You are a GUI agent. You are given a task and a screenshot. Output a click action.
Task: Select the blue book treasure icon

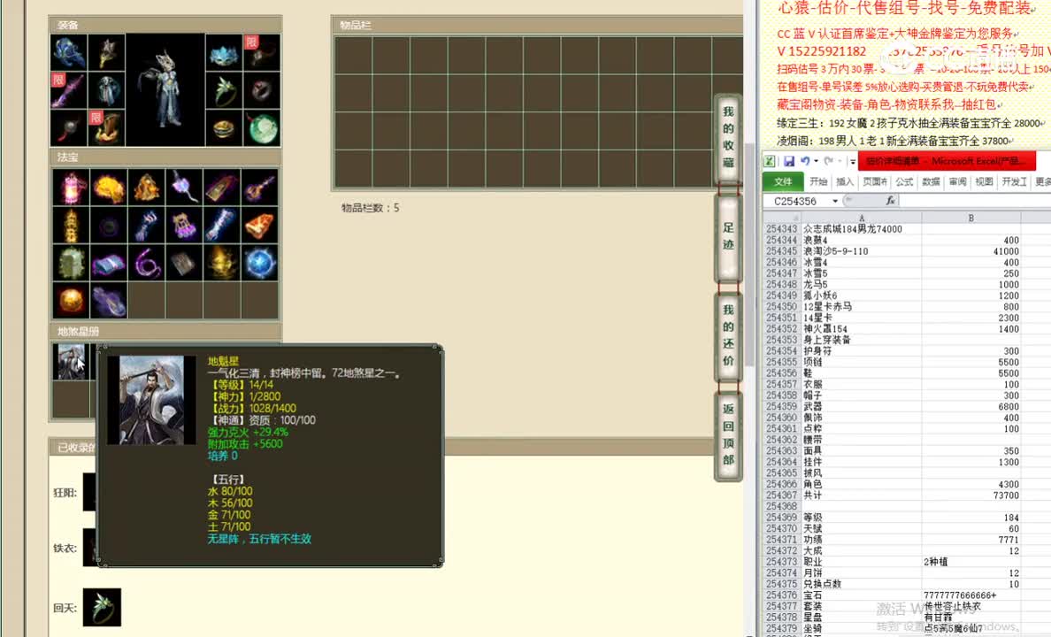click(109, 263)
